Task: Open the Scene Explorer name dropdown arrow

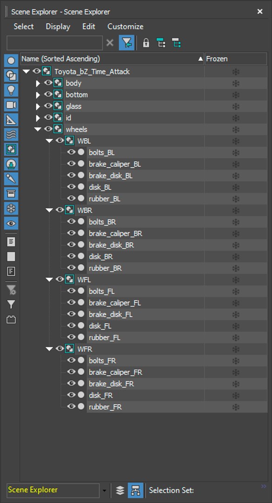Action: coord(105,490)
